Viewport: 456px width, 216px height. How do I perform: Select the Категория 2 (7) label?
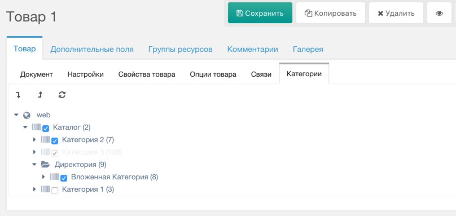point(88,140)
